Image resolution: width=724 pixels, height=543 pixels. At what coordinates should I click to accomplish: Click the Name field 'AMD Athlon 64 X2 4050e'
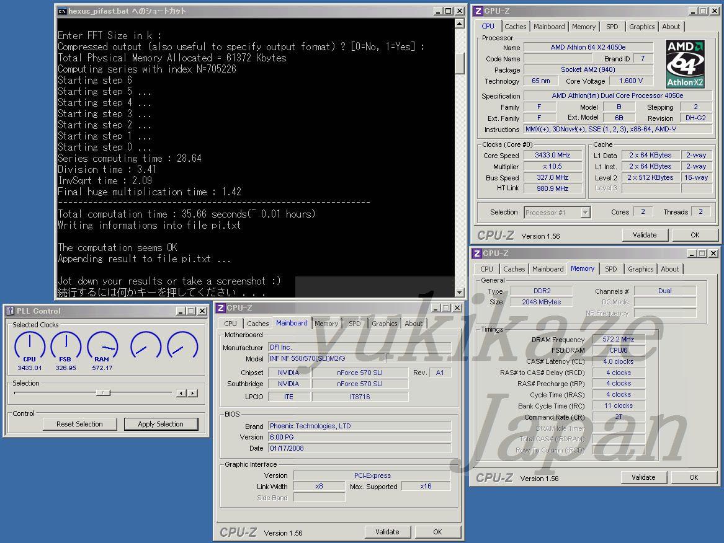588,47
